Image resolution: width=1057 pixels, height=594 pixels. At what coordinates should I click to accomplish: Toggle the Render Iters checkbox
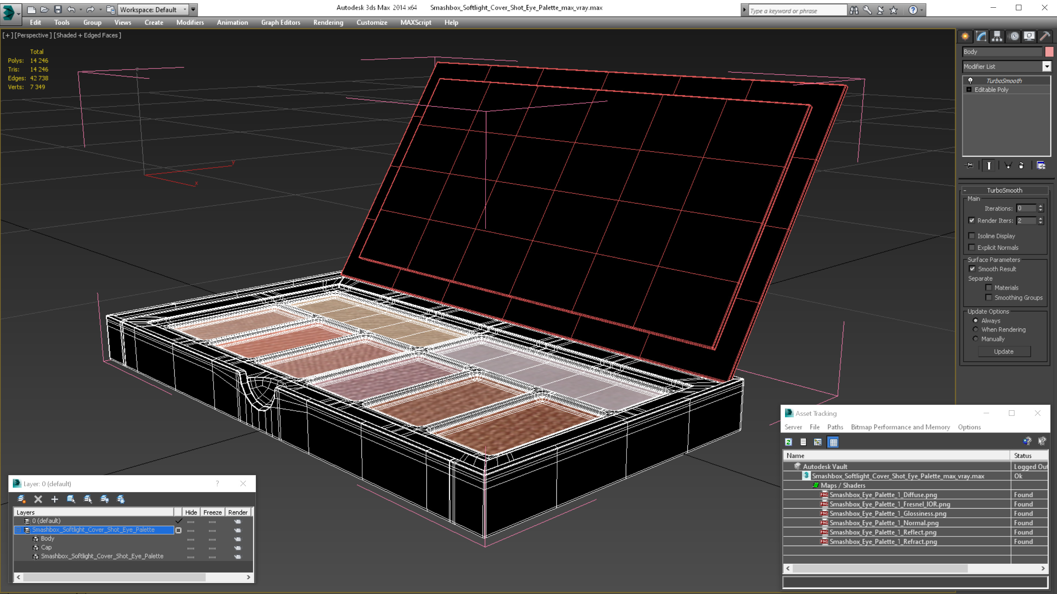point(971,220)
